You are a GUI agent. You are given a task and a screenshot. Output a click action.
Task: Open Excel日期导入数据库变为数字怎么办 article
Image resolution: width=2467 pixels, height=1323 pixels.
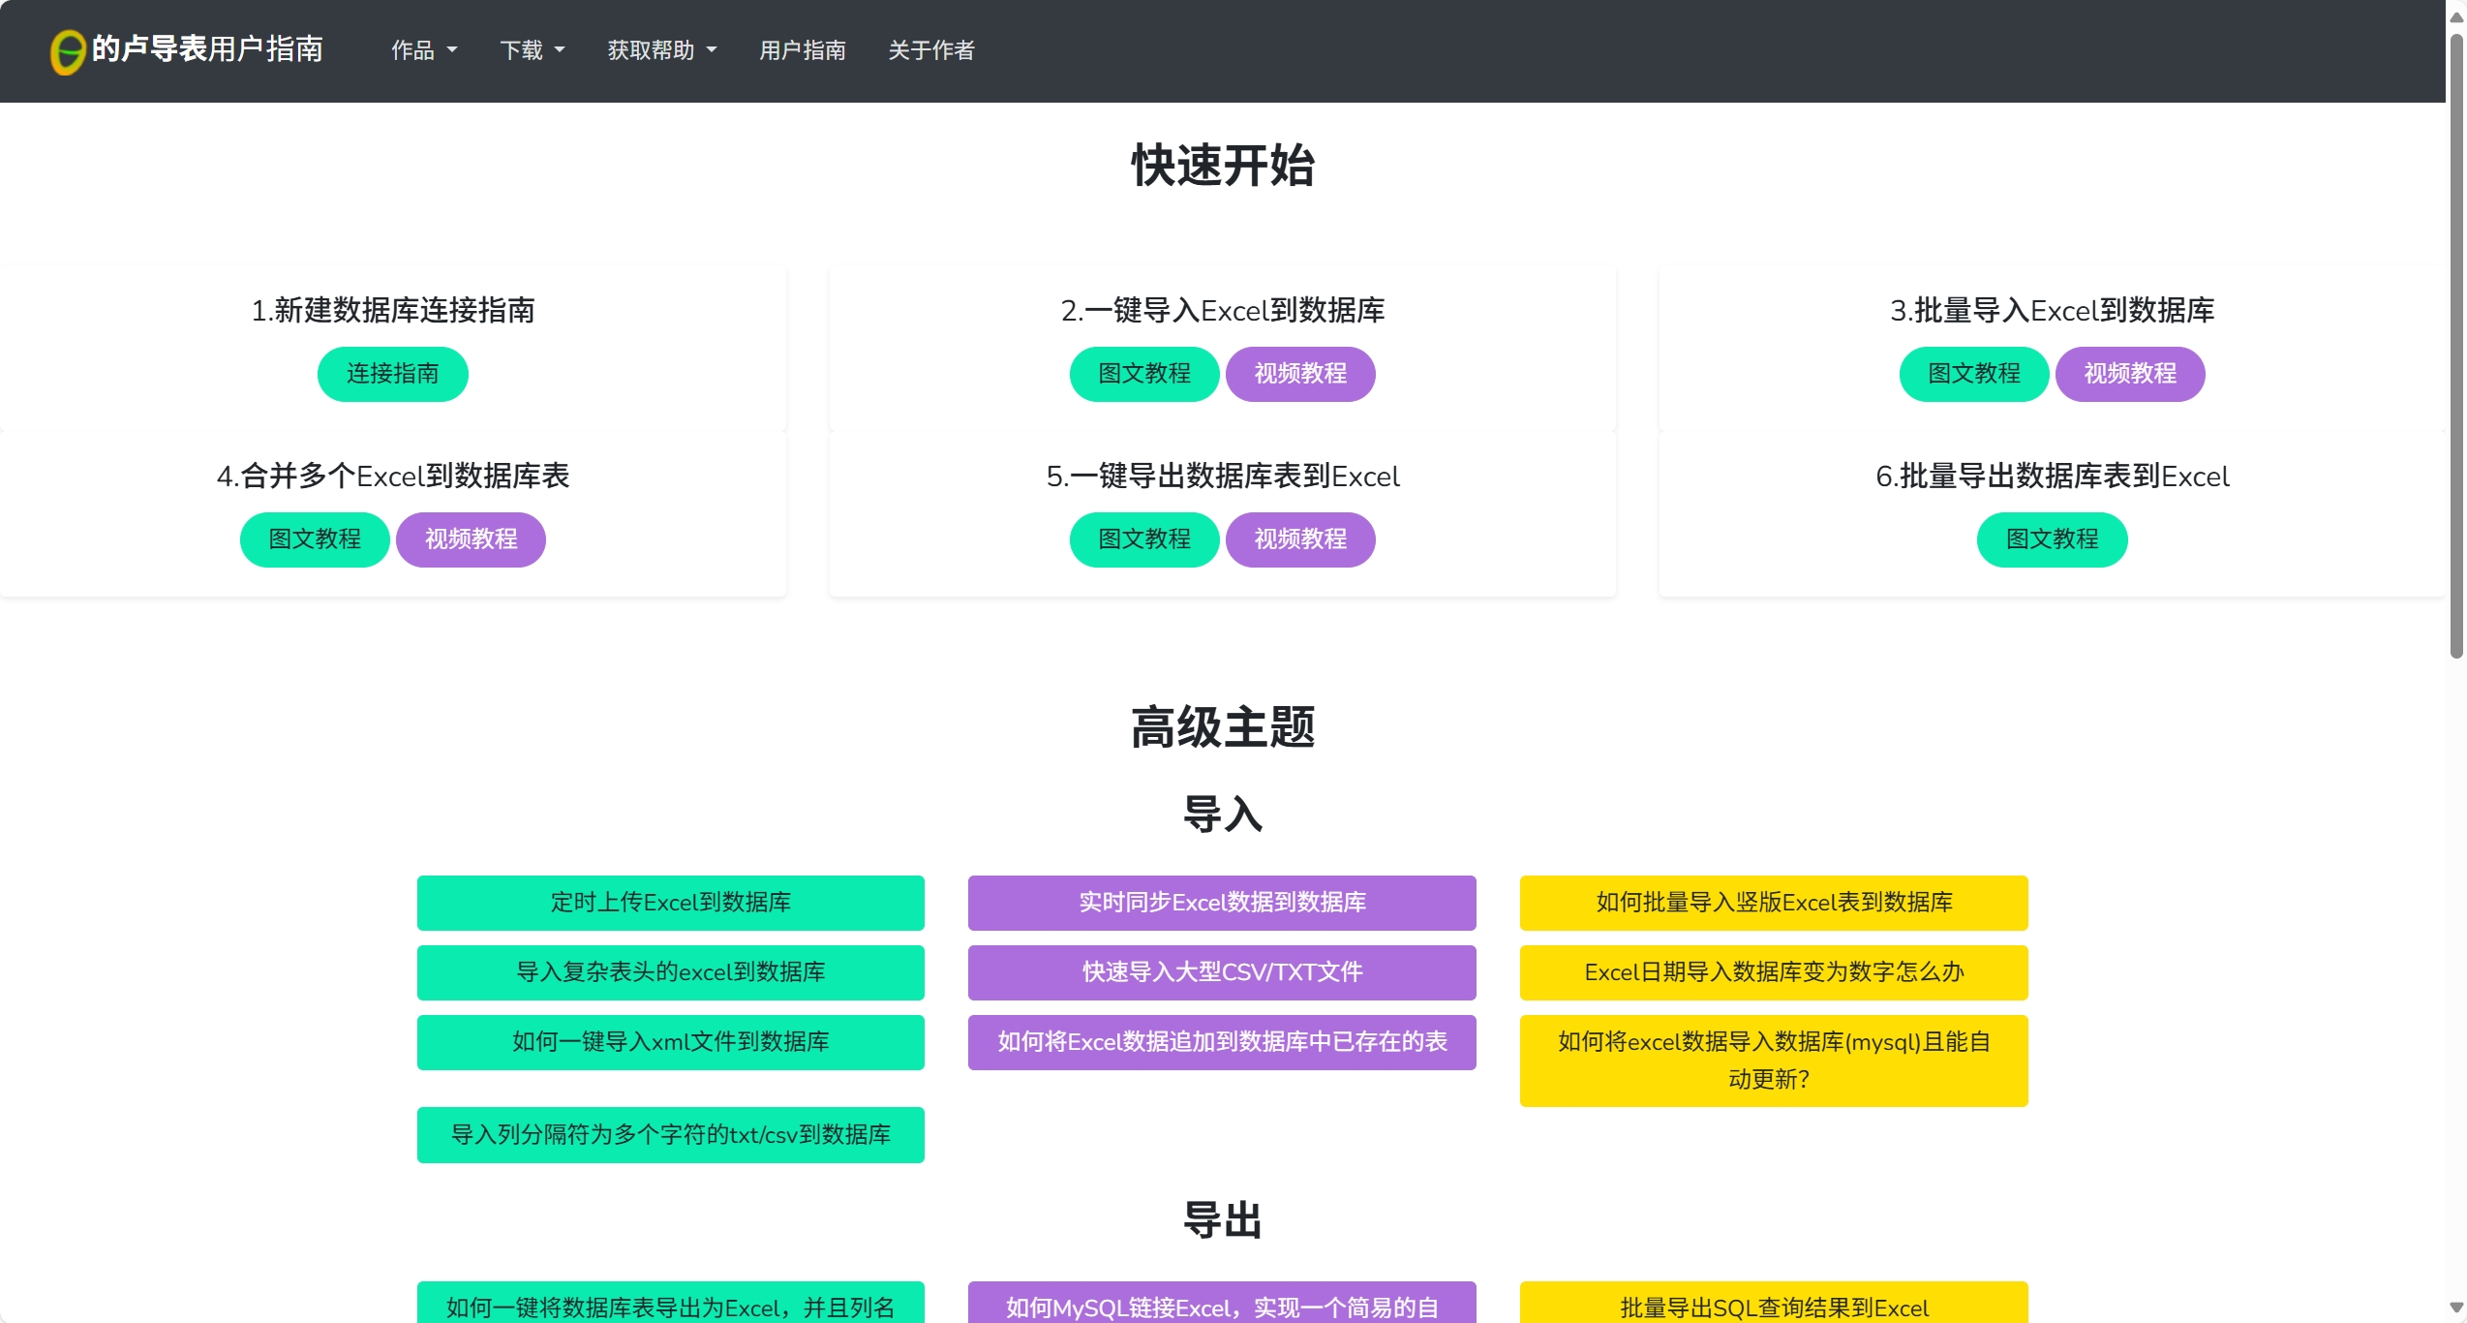tap(1773, 972)
